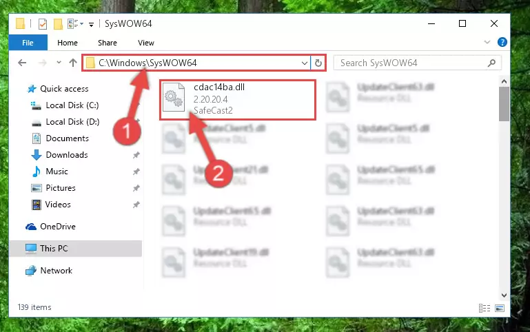Click the Quick access star icon
Screen dimensions: 530x332
[x=32, y=89]
